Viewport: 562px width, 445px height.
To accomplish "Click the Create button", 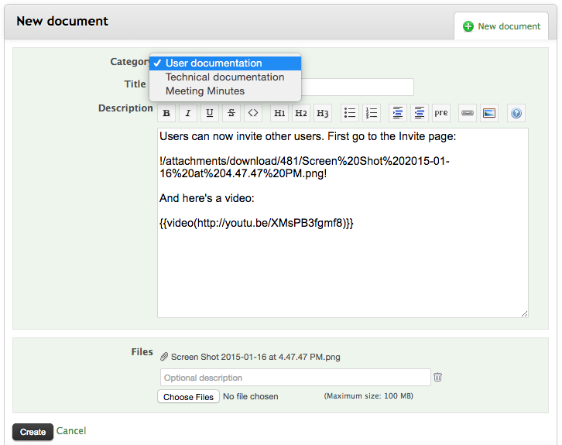I will (33, 432).
